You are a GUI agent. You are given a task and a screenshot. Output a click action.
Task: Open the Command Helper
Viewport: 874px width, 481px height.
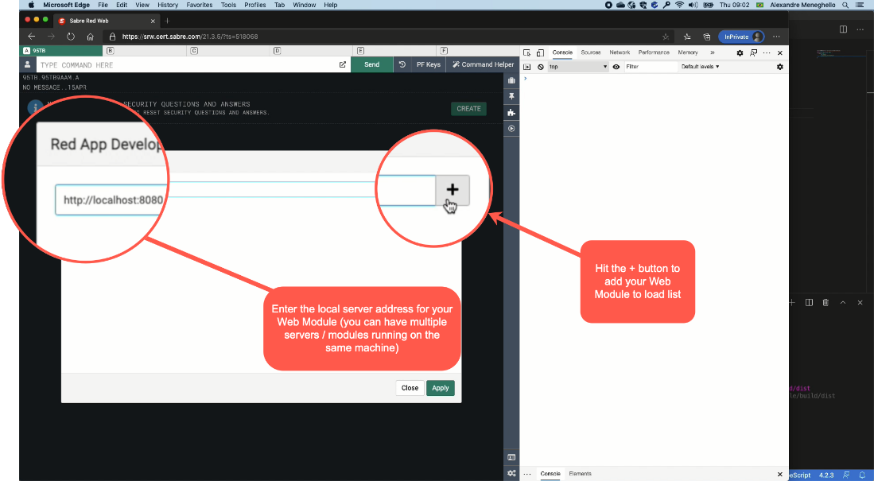[483, 64]
